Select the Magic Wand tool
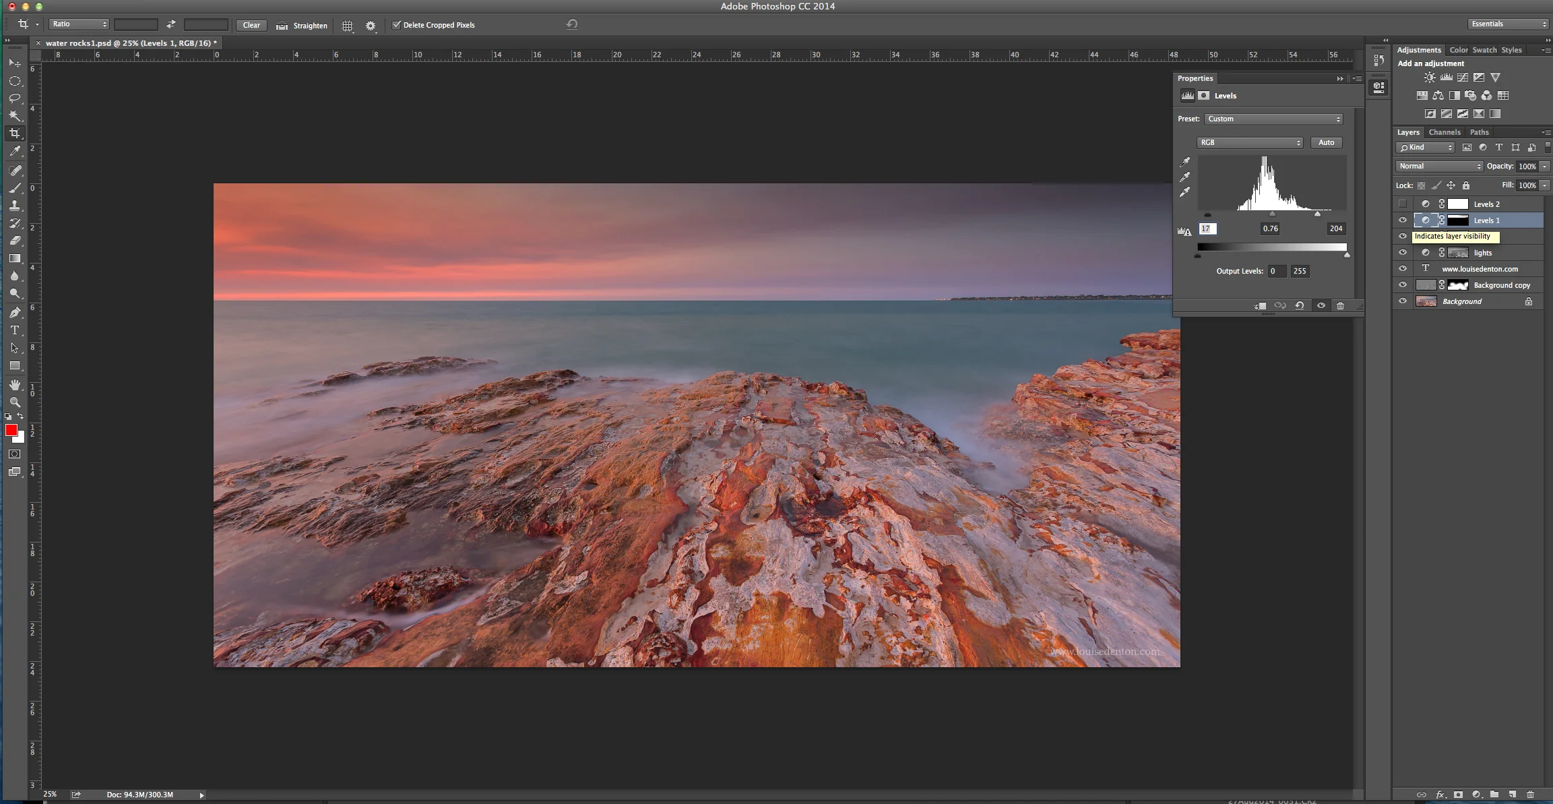The image size is (1553, 804). click(x=15, y=115)
